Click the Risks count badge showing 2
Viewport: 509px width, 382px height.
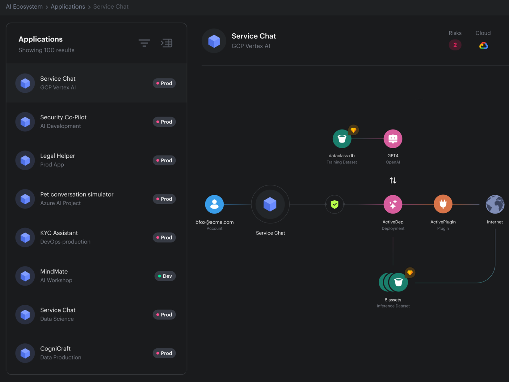pos(455,45)
